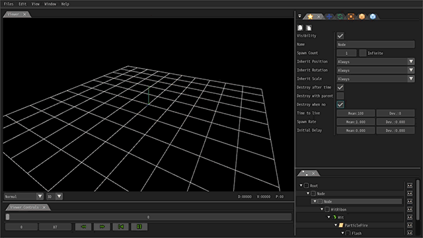Toggle the Visibility checkbox
Viewport: 423px width, 238px height.
tap(340, 36)
